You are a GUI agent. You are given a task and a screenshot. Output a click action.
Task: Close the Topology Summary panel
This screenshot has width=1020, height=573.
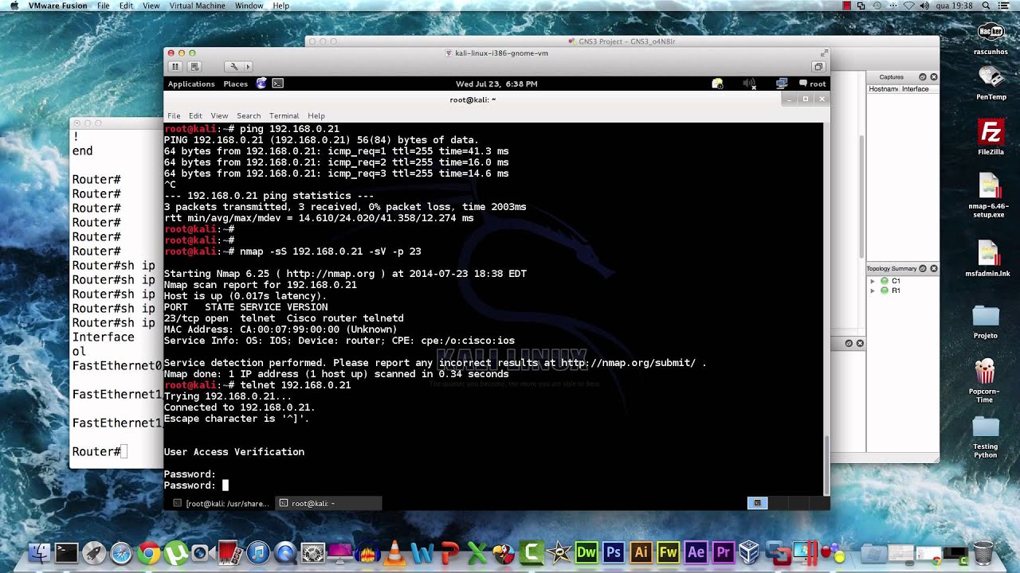coord(934,269)
